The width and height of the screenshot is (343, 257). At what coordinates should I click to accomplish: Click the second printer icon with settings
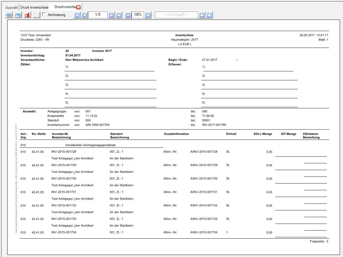coord(18,15)
